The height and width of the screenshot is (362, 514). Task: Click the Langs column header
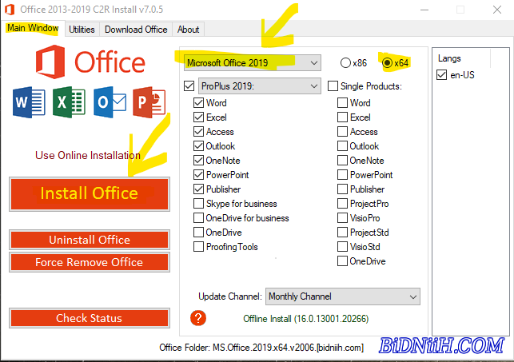click(x=449, y=58)
